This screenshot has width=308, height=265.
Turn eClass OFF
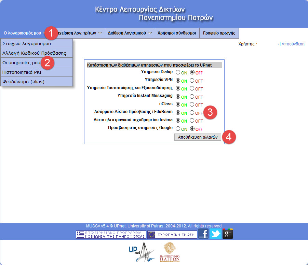click(x=192, y=104)
